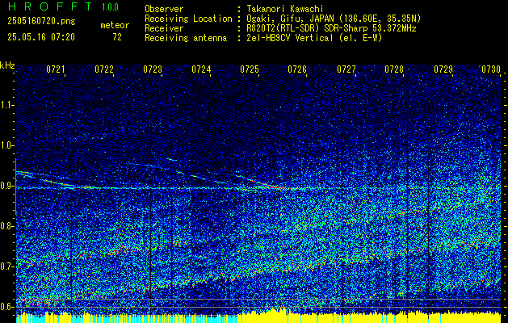Click the 0.9 kHz axis label
508x323 pixels.
pos(7,186)
